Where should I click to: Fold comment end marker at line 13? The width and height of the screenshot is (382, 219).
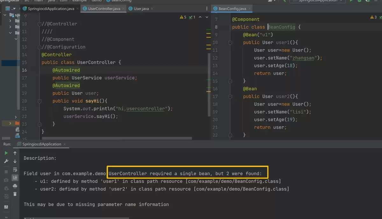[39, 47]
